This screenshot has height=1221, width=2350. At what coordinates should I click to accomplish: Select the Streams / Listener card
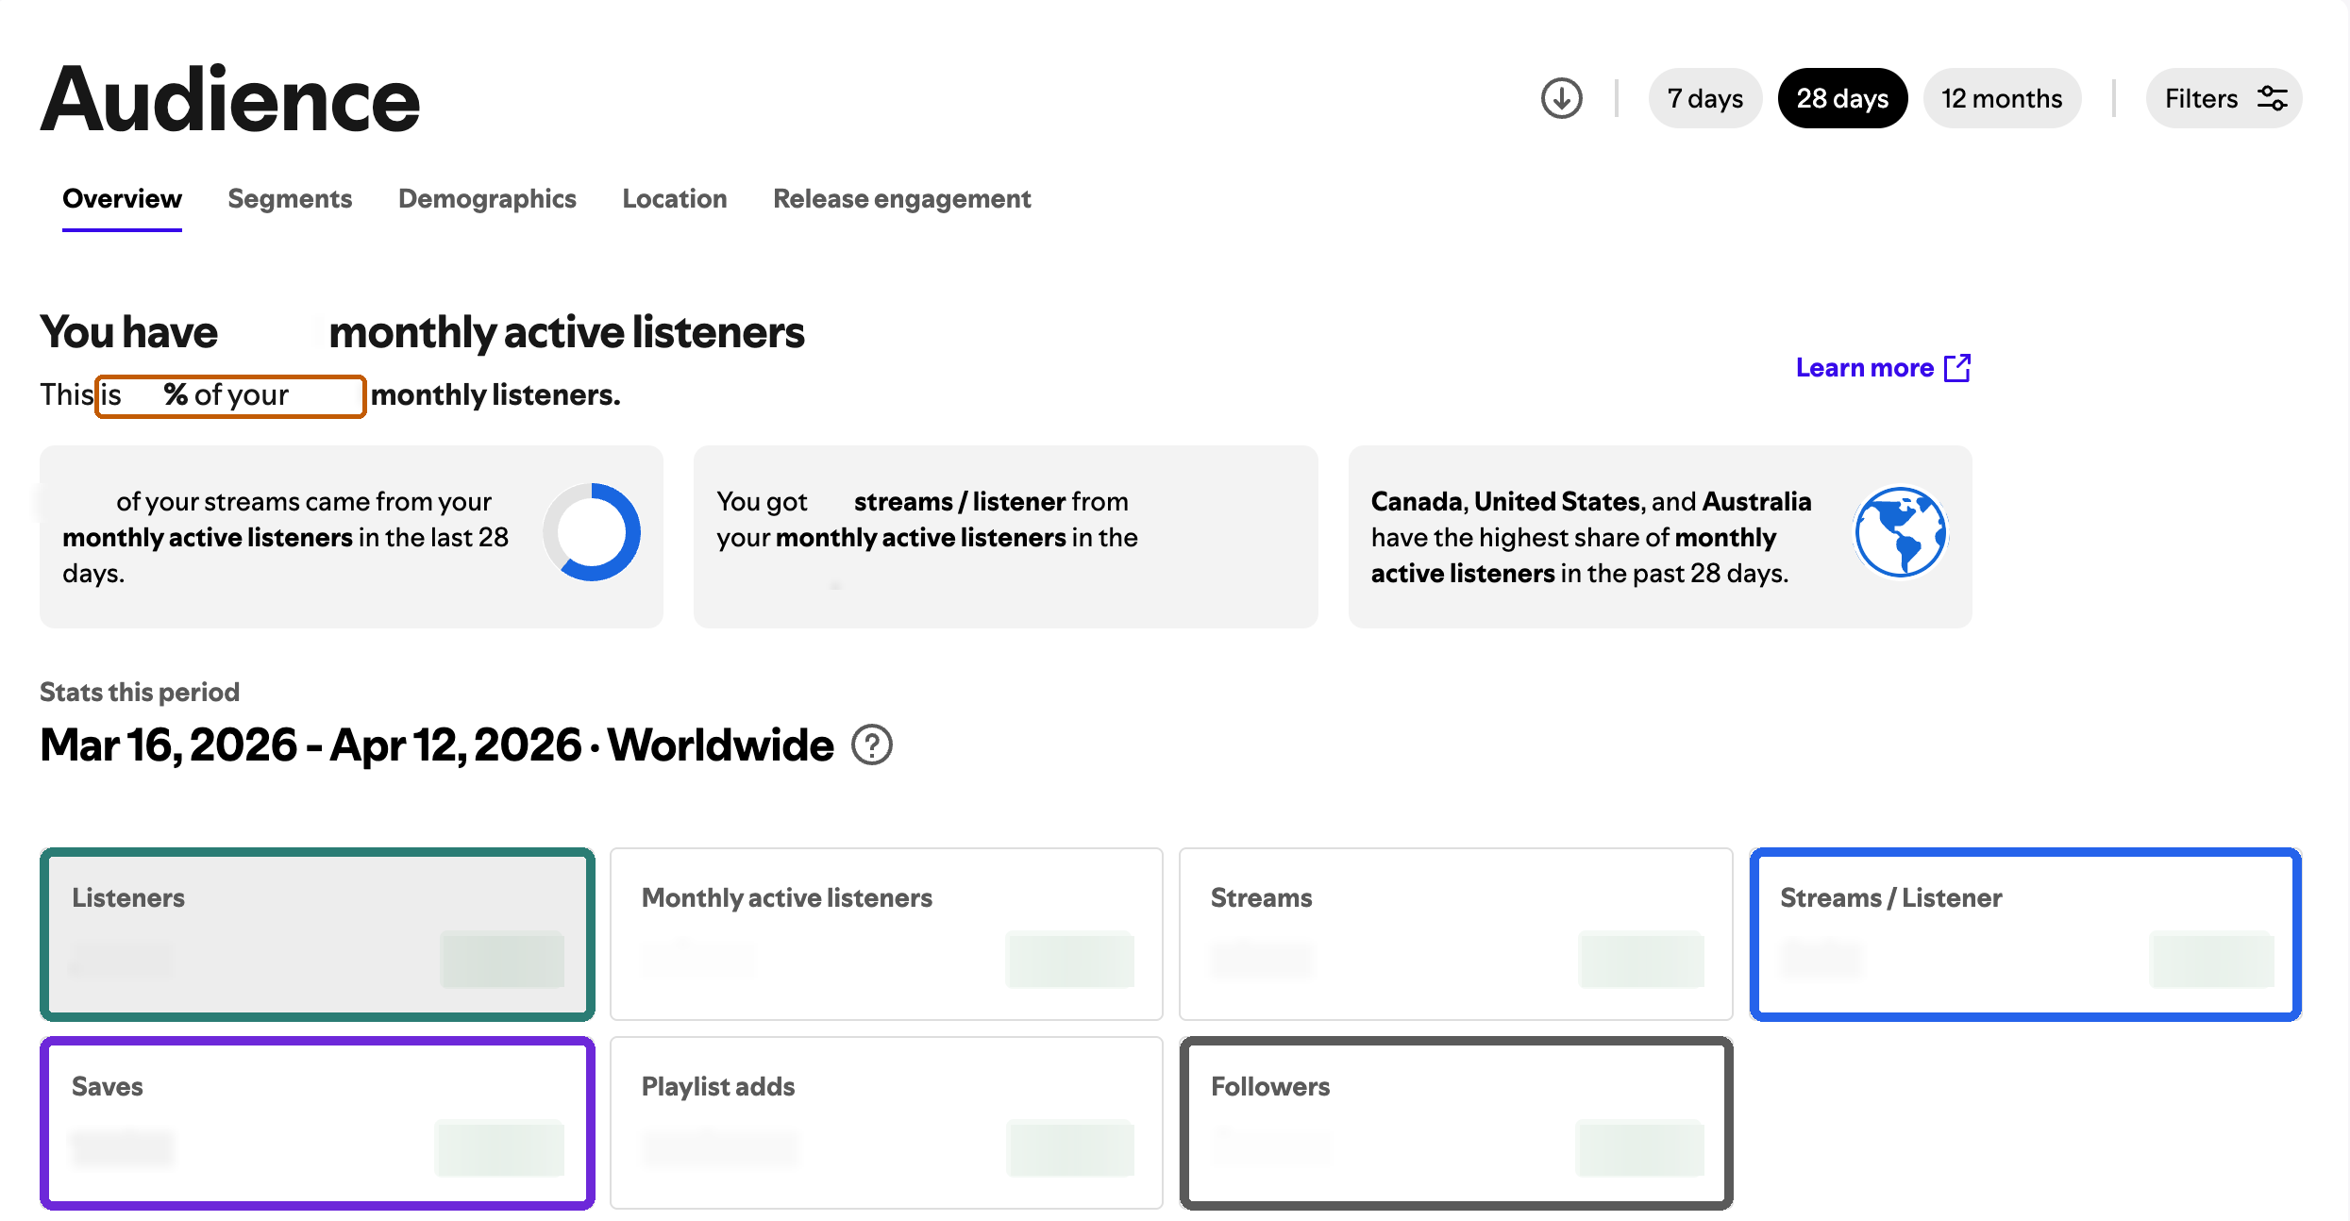pos(2025,934)
